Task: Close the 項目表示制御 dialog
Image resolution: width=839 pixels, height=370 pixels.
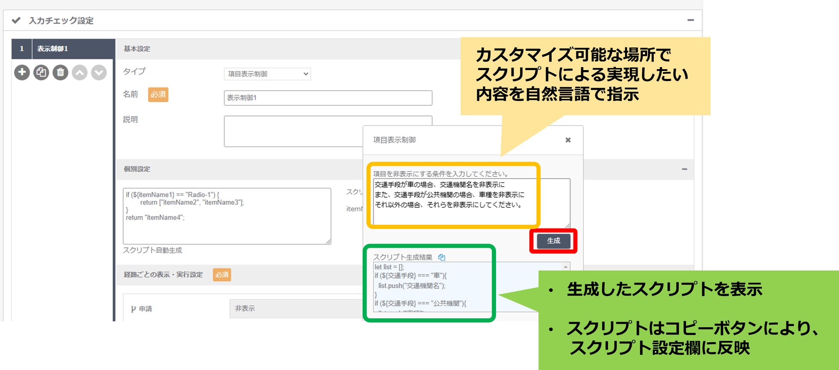Action: [x=568, y=140]
